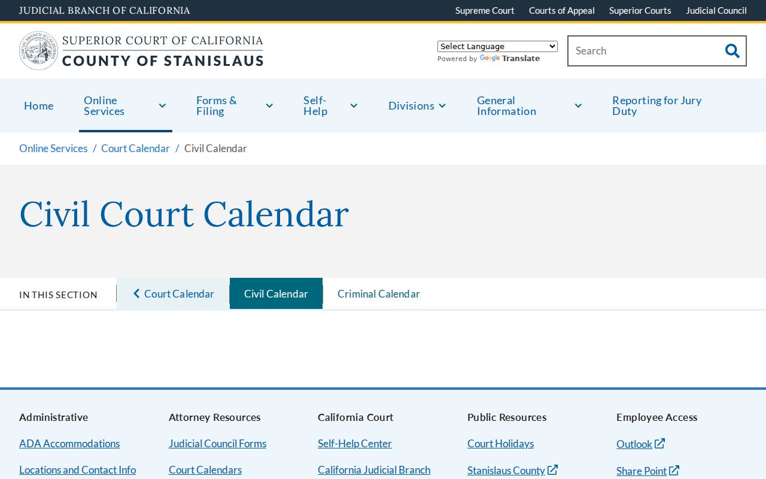
Task: Expand the General Information menu chevron
Action: [578, 105]
